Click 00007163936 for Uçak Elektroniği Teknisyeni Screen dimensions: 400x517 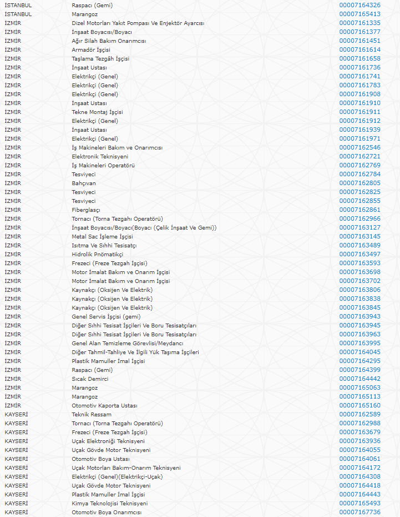[360, 441]
